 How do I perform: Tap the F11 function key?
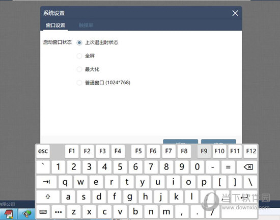point(235,151)
